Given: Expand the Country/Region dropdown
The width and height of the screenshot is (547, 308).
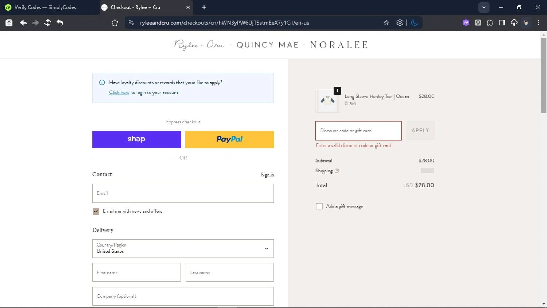Looking at the screenshot, I should [x=183, y=249].
